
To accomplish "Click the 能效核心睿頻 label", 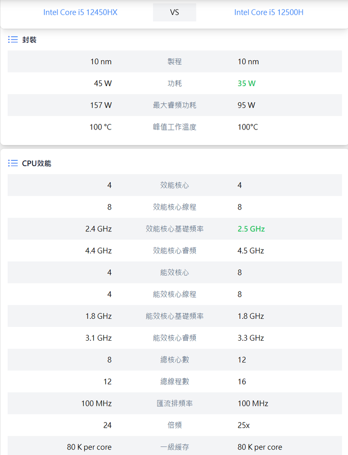I will tap(174, 338).
